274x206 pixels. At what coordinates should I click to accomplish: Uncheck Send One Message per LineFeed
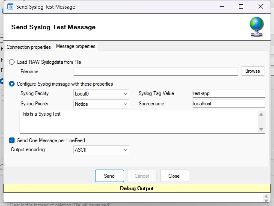tap(12, 140)
